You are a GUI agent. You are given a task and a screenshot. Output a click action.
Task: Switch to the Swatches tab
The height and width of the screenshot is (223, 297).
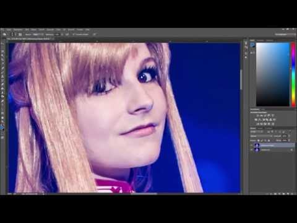coord(260,40)
